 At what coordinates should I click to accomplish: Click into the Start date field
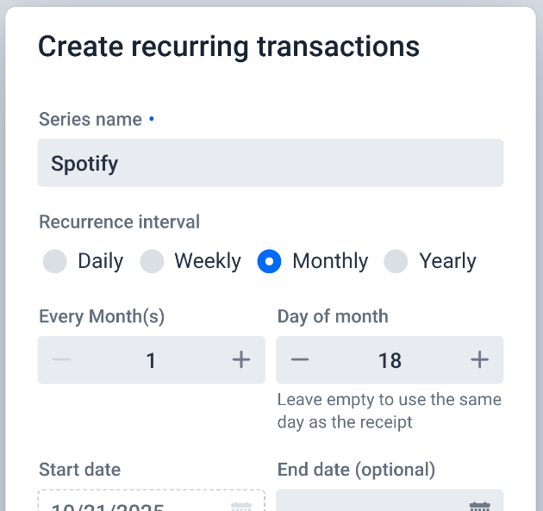pyautogui.click(x=129, y=504)
